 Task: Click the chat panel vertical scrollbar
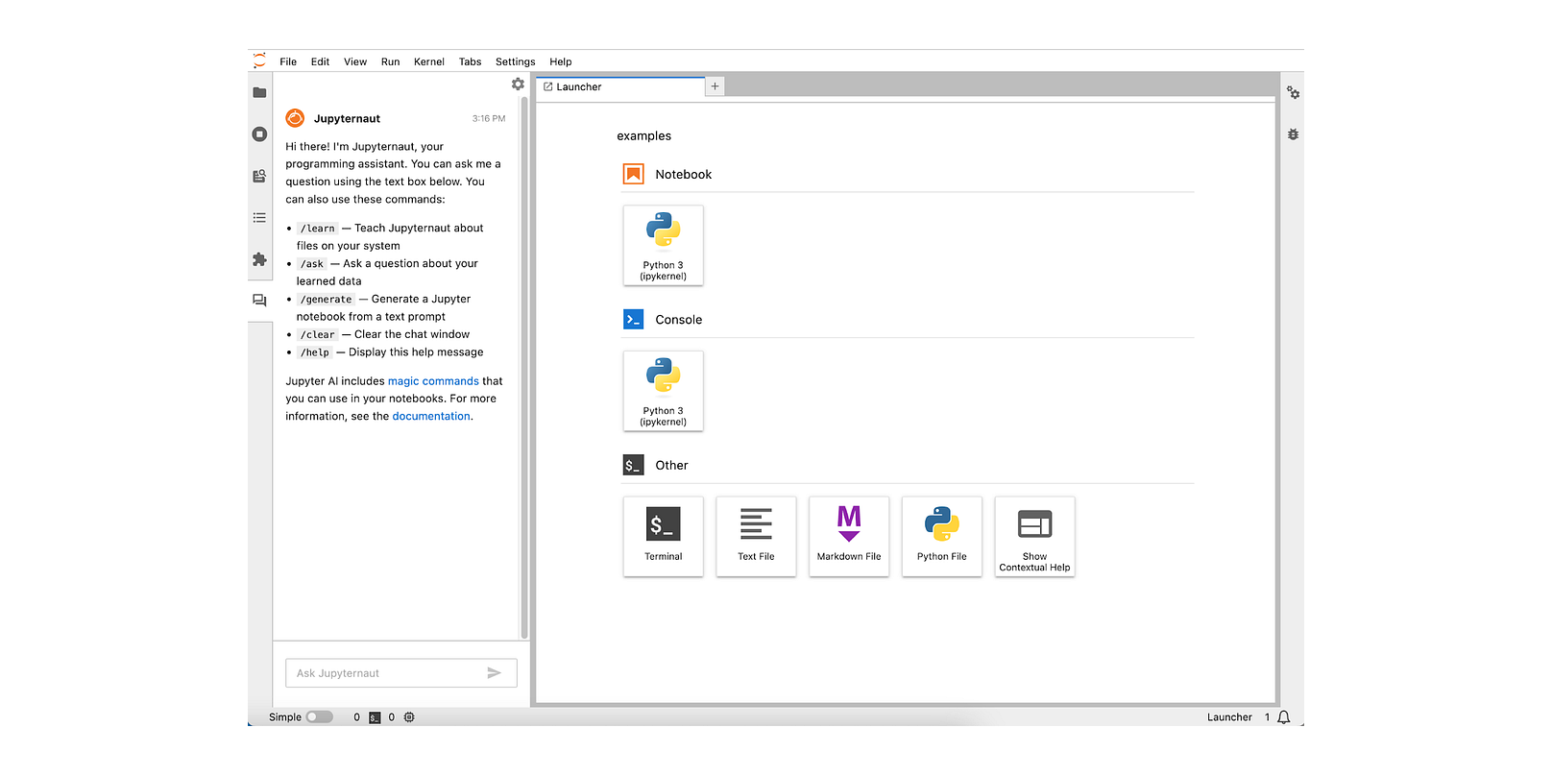pyautogui.click(x=524, y=368)
